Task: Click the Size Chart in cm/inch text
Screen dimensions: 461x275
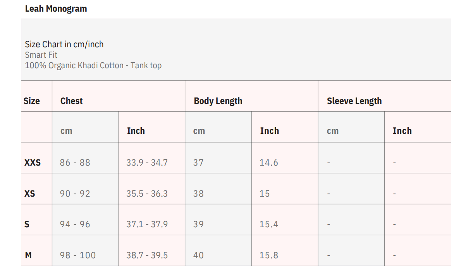Action: tap(64, 44)
